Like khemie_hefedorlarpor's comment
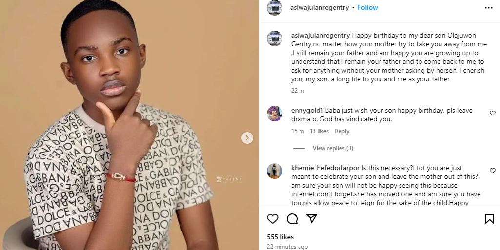The height and width of the screenshot is (250, 500). (x=492, y=171)
